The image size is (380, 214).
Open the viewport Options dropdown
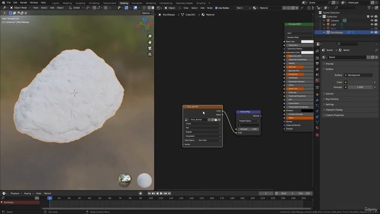point(147,13)
